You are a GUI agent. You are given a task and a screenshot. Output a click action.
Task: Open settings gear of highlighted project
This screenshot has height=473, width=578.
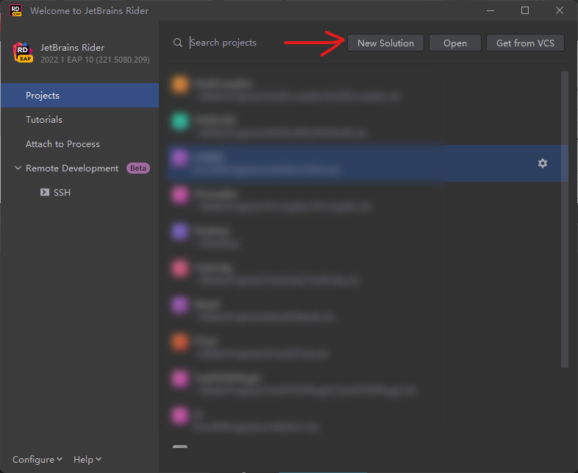(542, 163)
